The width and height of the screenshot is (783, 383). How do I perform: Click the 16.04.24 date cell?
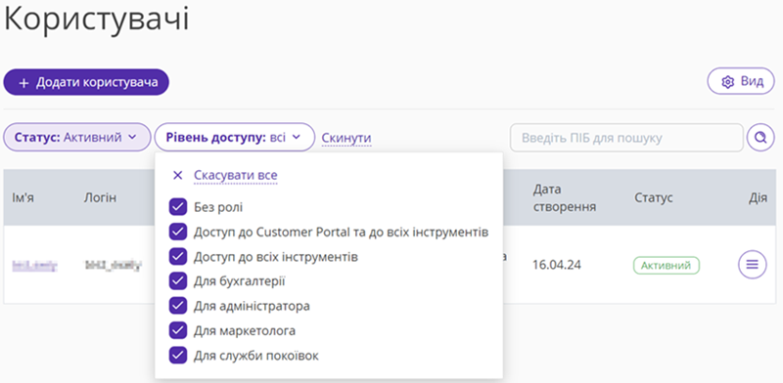pyautogui.click(x=557, y=265)
